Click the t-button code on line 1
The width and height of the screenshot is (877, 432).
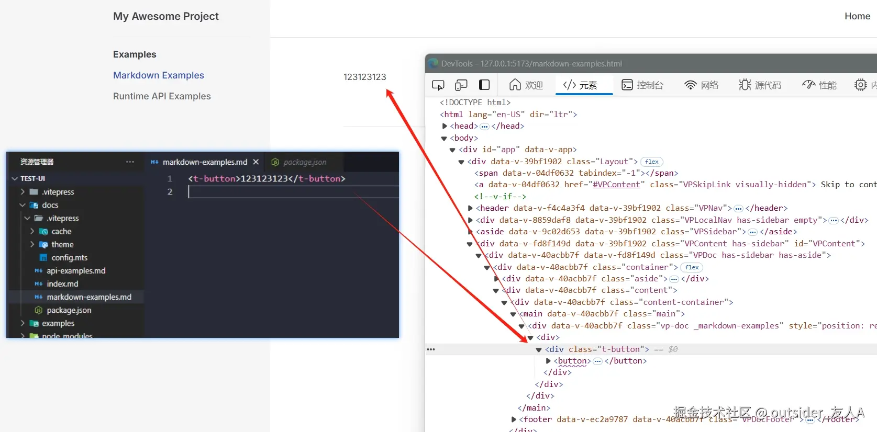pos(267,179)
